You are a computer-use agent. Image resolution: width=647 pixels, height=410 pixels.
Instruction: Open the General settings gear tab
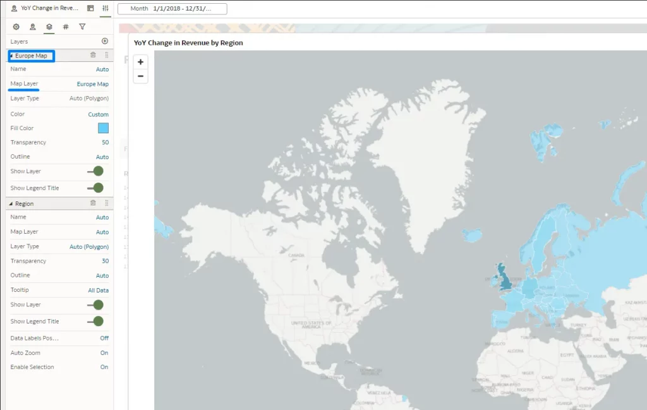click(x=16, y=27)
